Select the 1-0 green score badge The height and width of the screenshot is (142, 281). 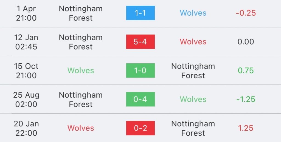[140, 70]
